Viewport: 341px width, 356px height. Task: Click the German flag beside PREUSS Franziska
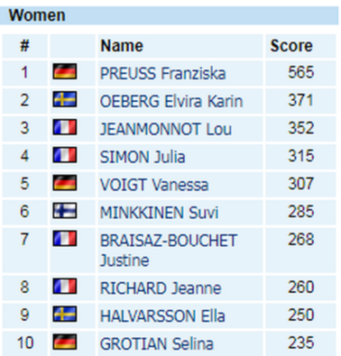click(x=65, y=71)
